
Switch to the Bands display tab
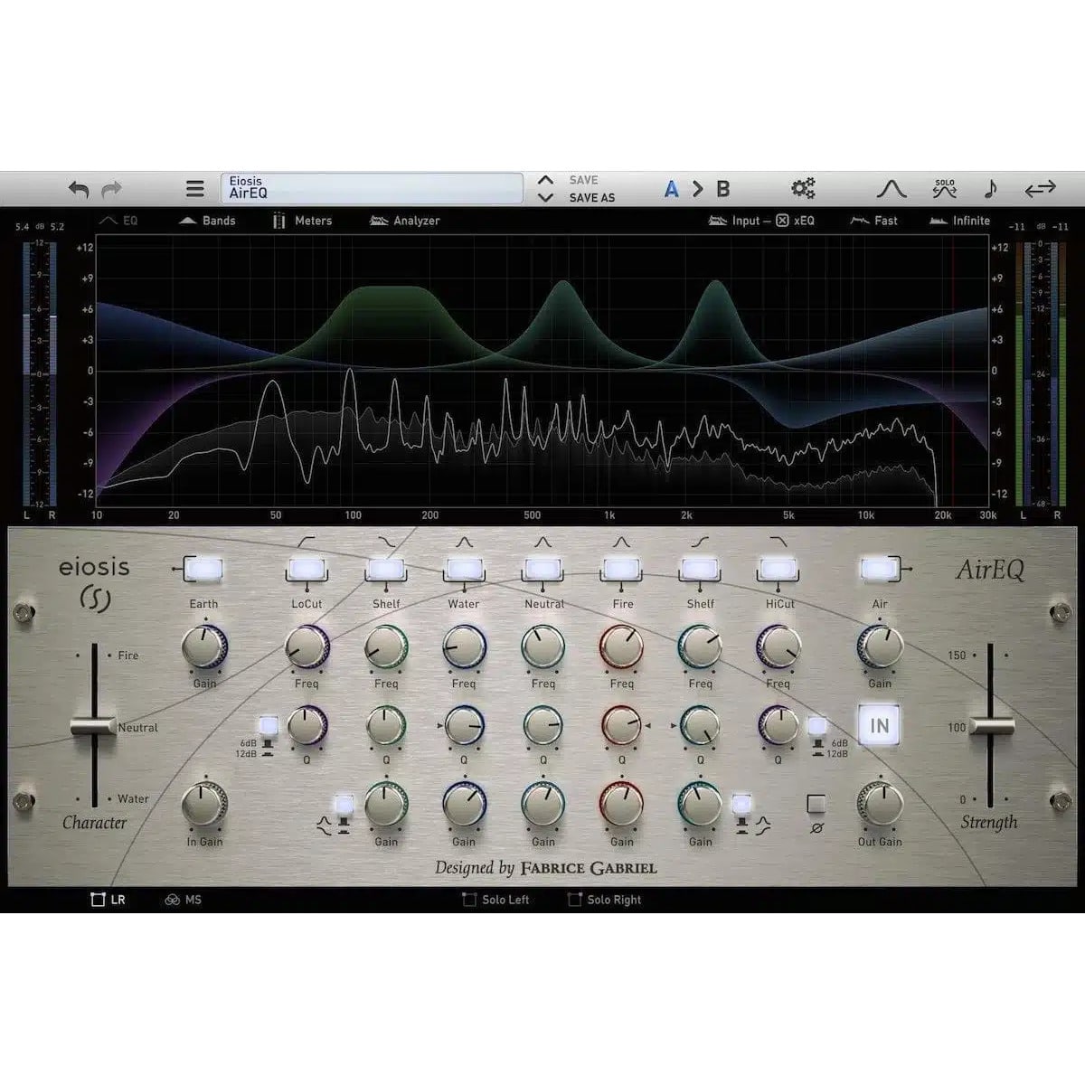point(207,221)
